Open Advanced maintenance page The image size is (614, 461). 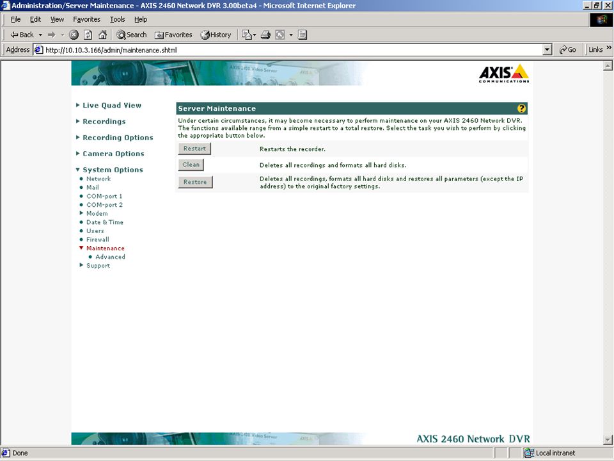(x=110, y=257)
